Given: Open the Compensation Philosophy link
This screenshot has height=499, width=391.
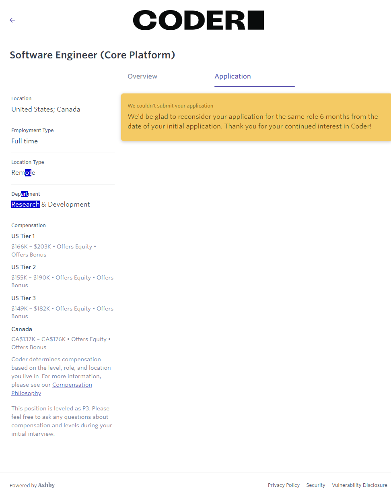Looking at the screenshot, I should 72,385.
